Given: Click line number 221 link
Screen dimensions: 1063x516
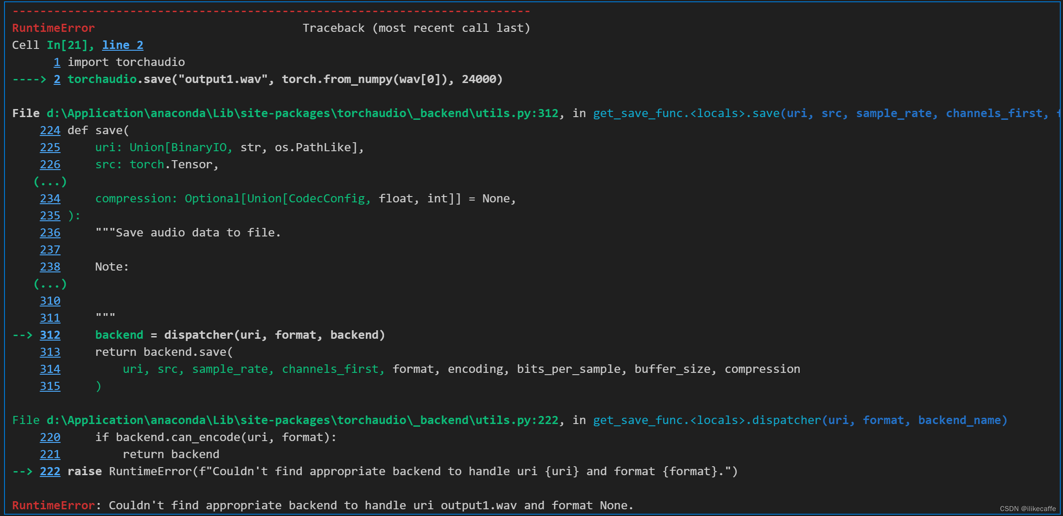Looking at the screenshot, I should point(50,455).
